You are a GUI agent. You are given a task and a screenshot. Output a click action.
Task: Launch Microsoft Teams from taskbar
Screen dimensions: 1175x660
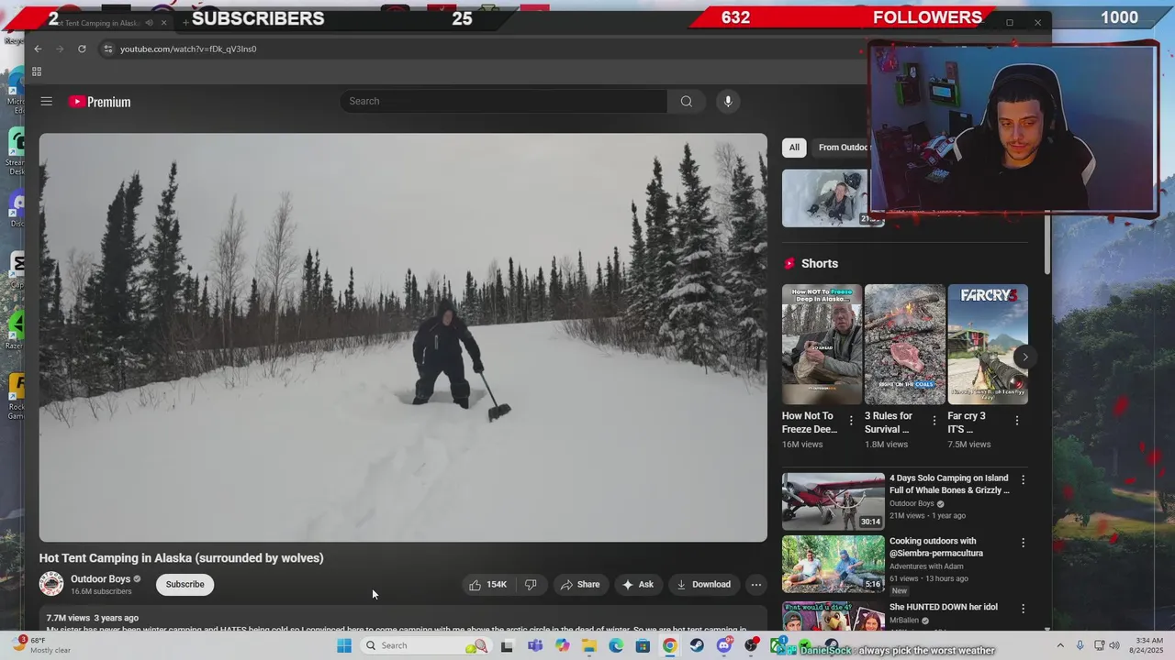click(534, 645)
